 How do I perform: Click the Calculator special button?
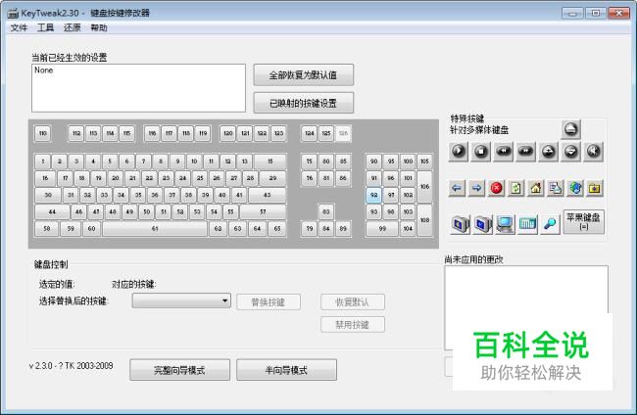[x=527, y=224]
